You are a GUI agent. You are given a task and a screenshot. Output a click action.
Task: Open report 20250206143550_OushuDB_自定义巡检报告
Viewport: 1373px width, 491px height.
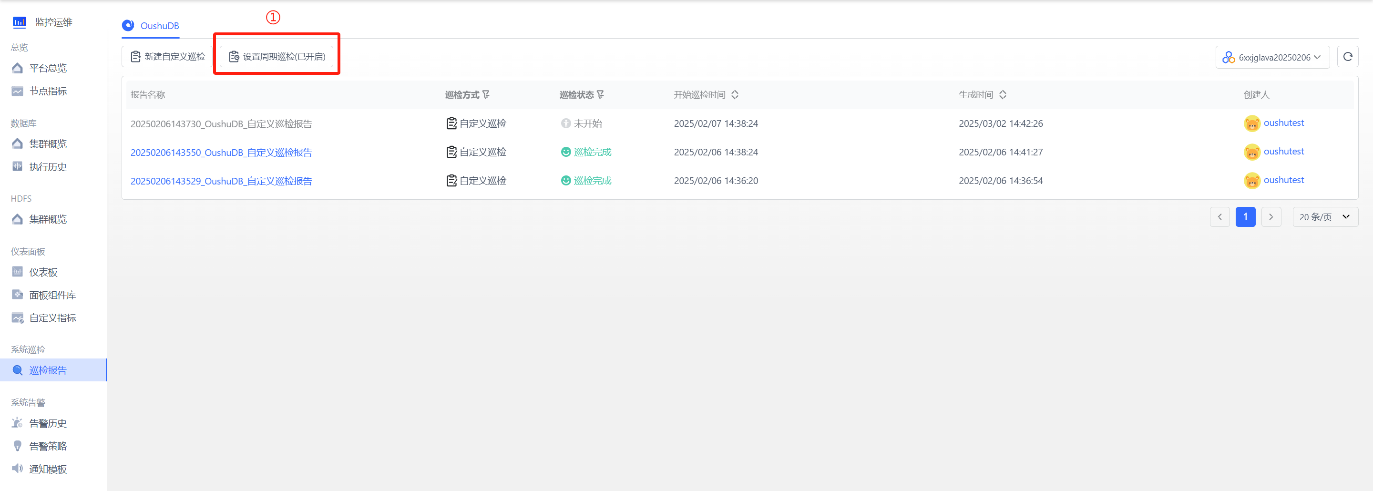point(221,153)
